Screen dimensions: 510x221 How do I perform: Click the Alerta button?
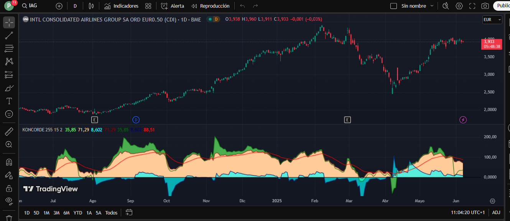[x=173, y=6]
